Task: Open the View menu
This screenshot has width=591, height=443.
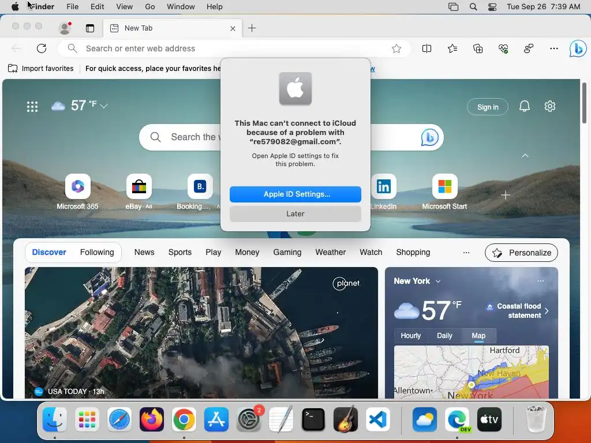Action: pos(125,6)
